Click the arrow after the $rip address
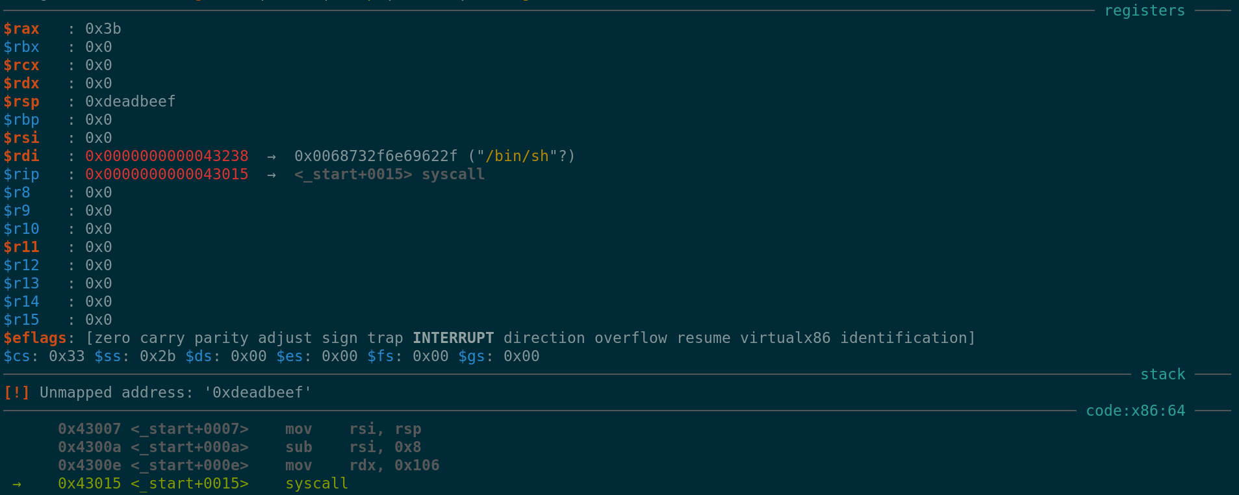The width and height of the screenshot is (1239, 495). (272, 175)
